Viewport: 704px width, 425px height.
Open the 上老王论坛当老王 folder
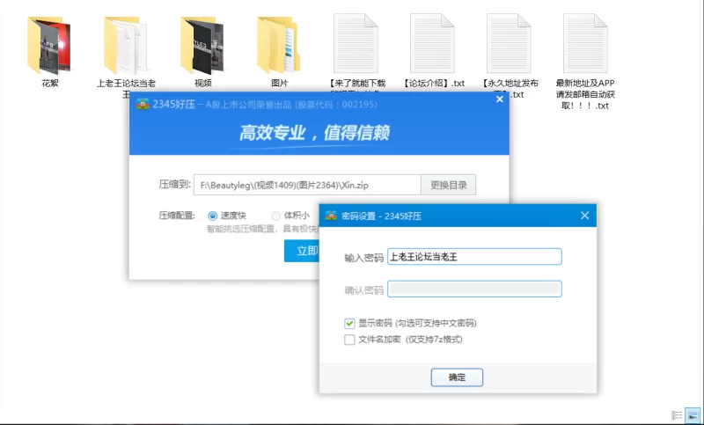point(125,46)
